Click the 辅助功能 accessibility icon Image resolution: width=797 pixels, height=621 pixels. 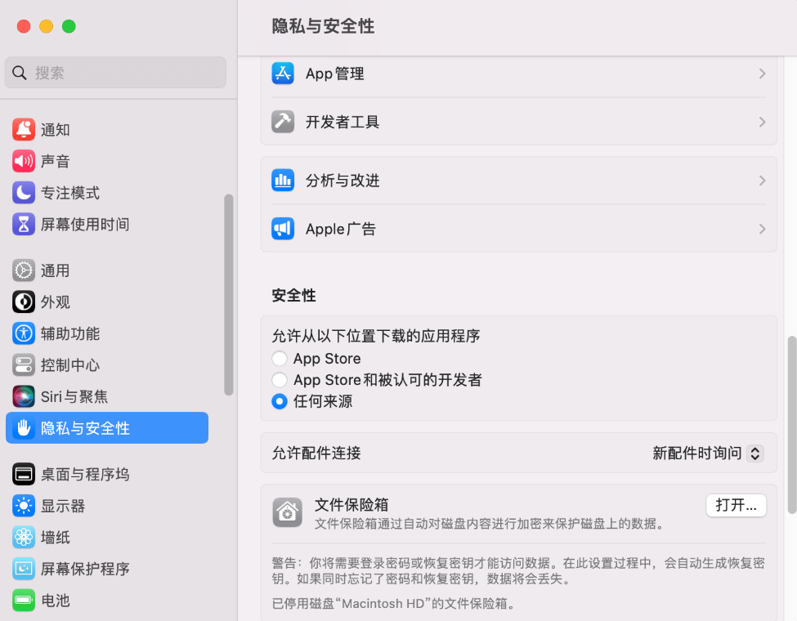pos(24,333)
